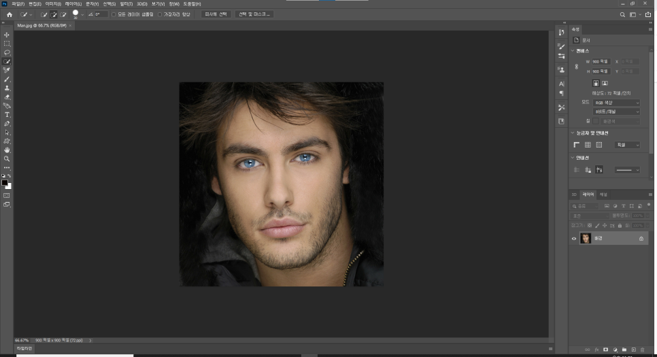Image resolution: width=657 pixels, height=357 pixels.
Task: Toggle the width-height link chain
Action: coord(577,66)
